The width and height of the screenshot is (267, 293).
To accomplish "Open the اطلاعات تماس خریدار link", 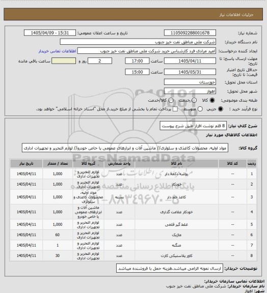I will pyautogui.click(x=57, y=51).
